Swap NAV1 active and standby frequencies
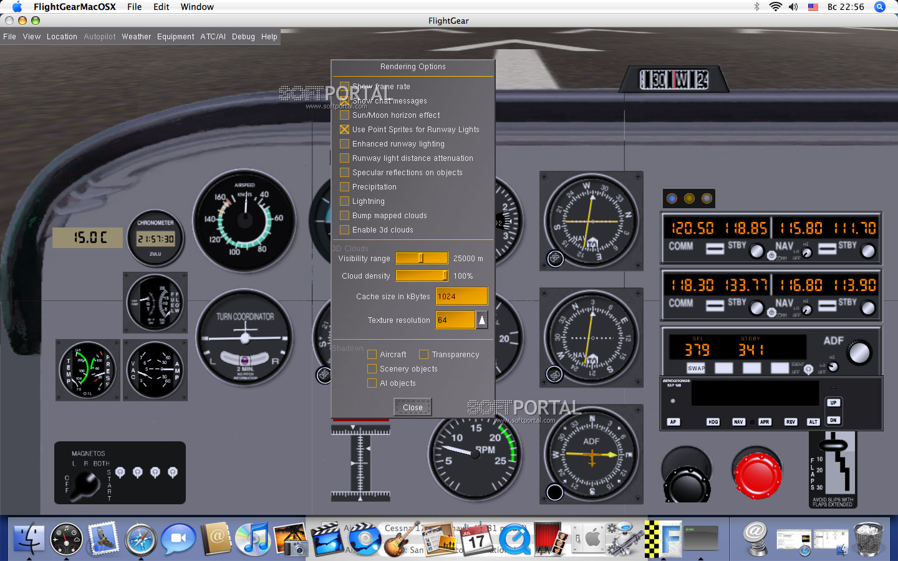Screen dimensions: 898x561 point(827,249)
